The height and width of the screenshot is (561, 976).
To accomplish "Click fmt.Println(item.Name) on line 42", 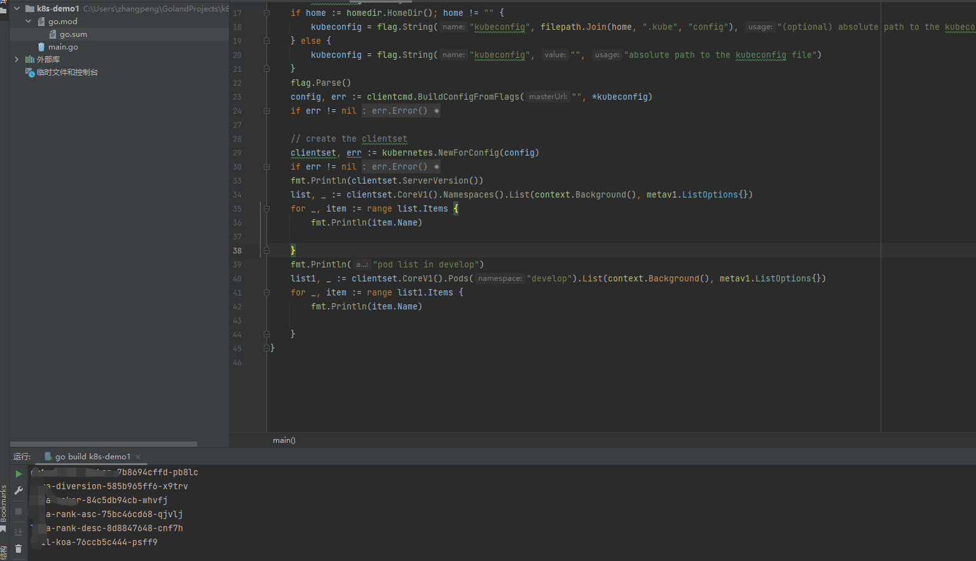I will [367, 306].
